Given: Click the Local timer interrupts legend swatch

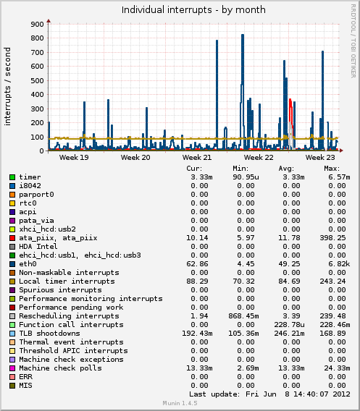Looking at the screenshot, I should coord(12,281).
